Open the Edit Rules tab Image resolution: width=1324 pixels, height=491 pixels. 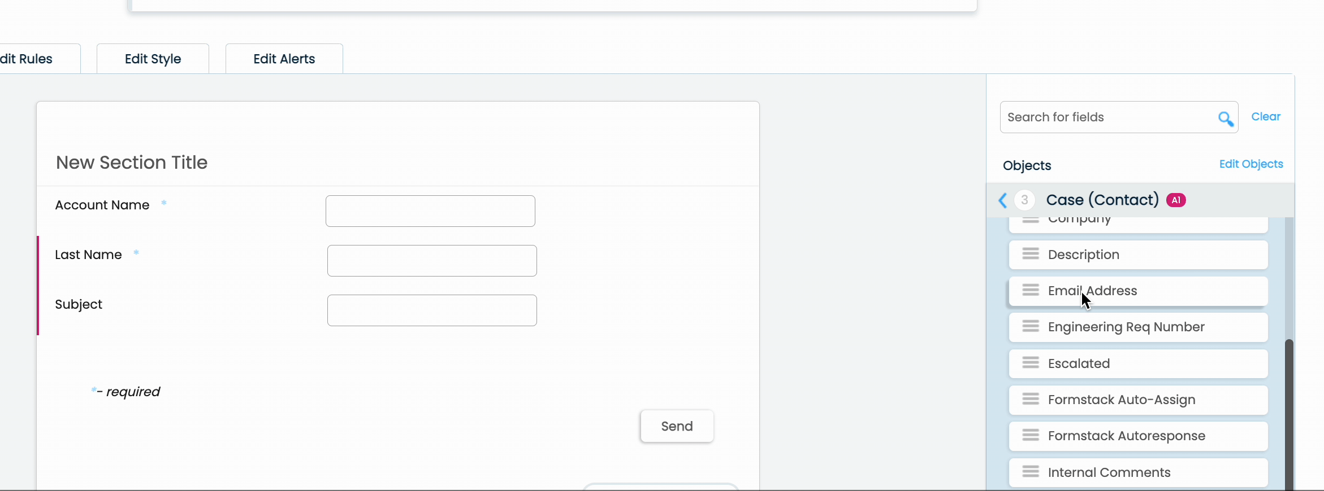[25, 58]
